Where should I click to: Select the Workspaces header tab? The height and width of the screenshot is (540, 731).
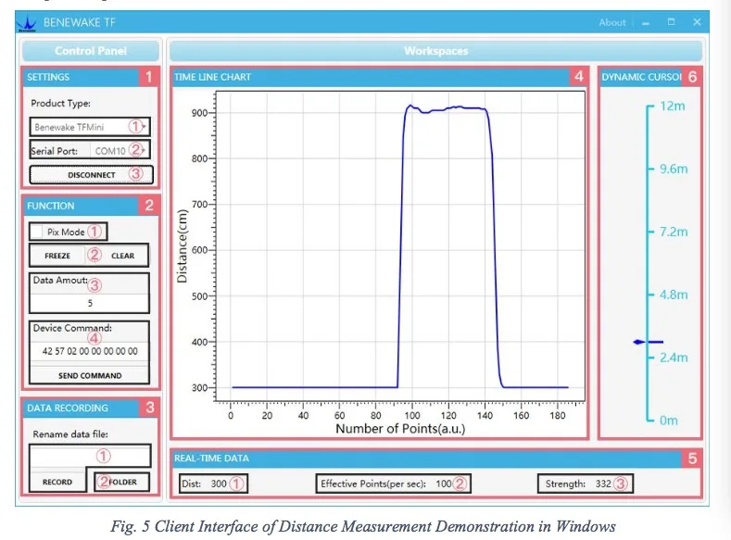(435, 51)
